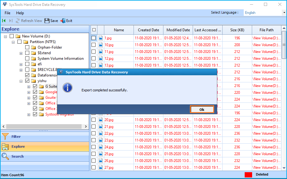Open the File menu
The height and width of the screenshot is (179, 287).
7,13
